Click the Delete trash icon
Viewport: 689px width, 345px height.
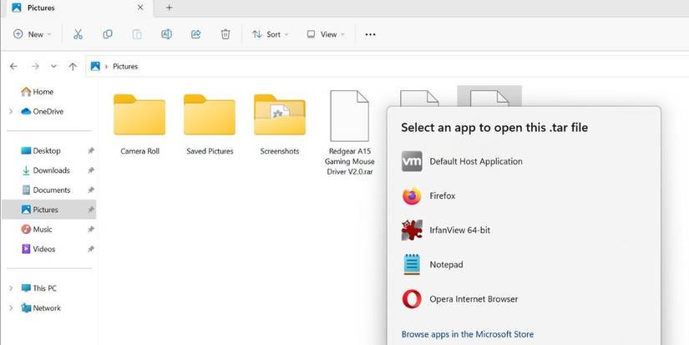pyautogui.click(x=225, y=34)
